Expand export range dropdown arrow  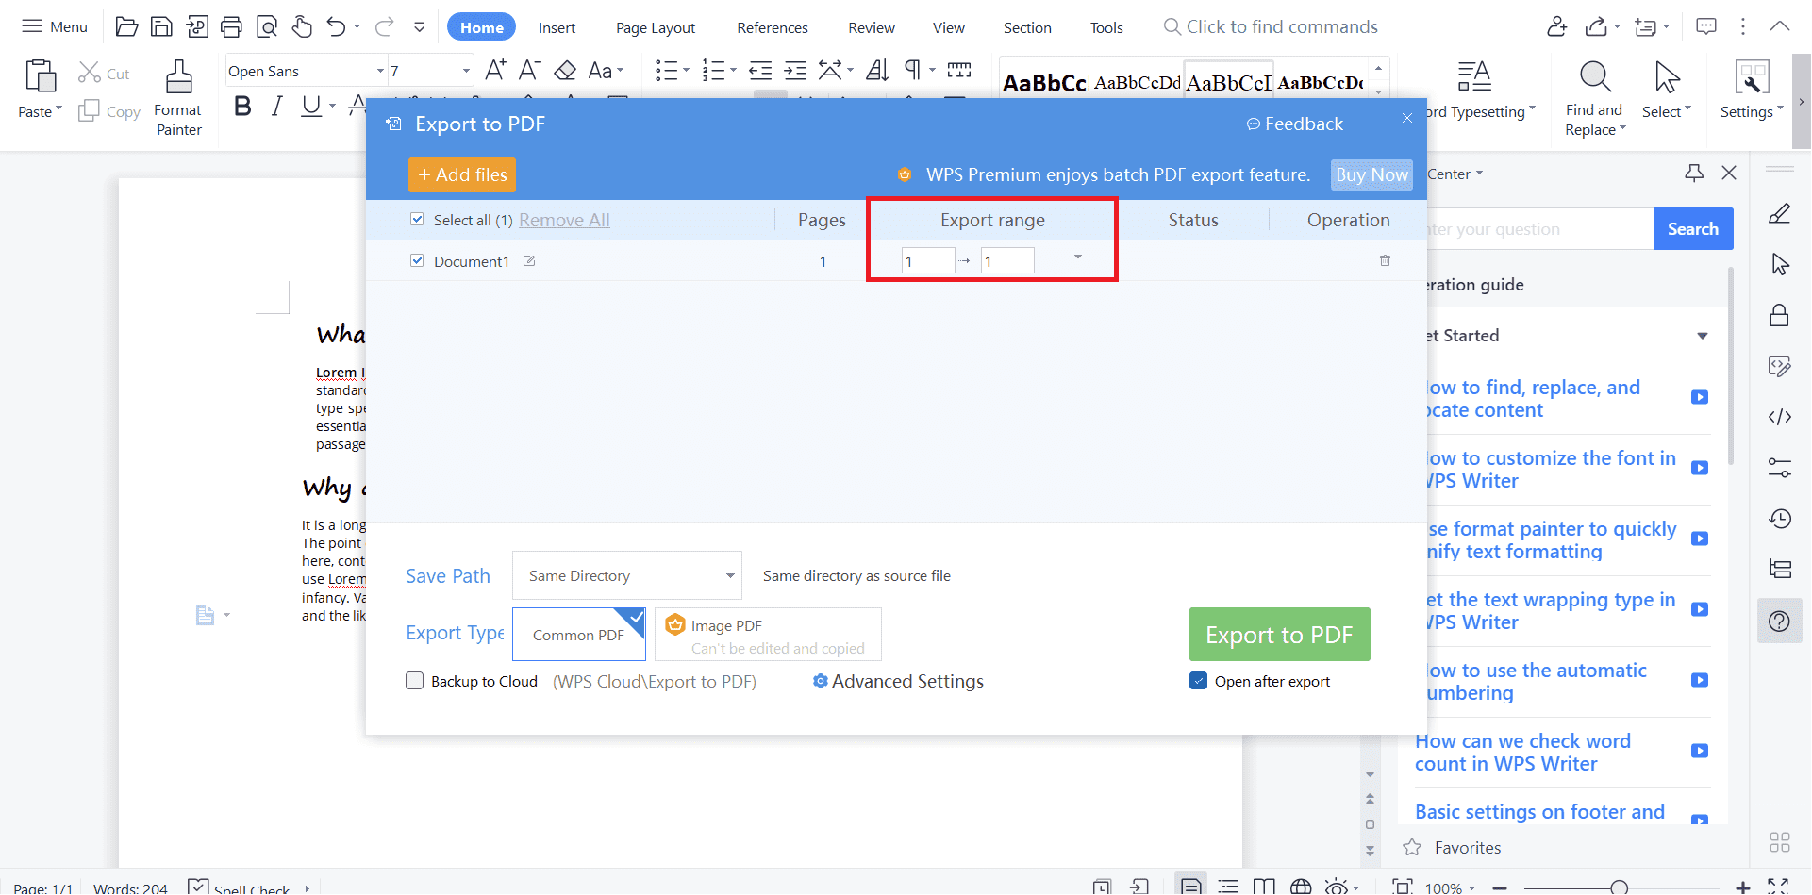pyautogui.click(x=1078, y=257)
